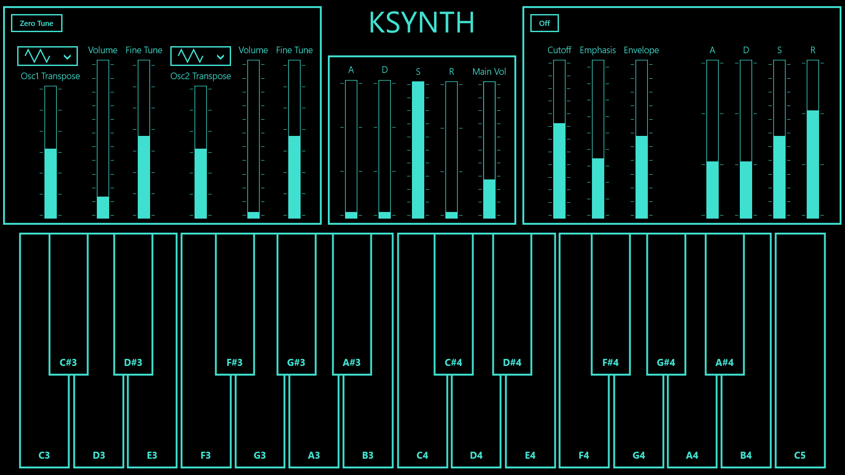
Task: Click the Osc2 Fine Tune slider
Action: click(x=294, y=139)
